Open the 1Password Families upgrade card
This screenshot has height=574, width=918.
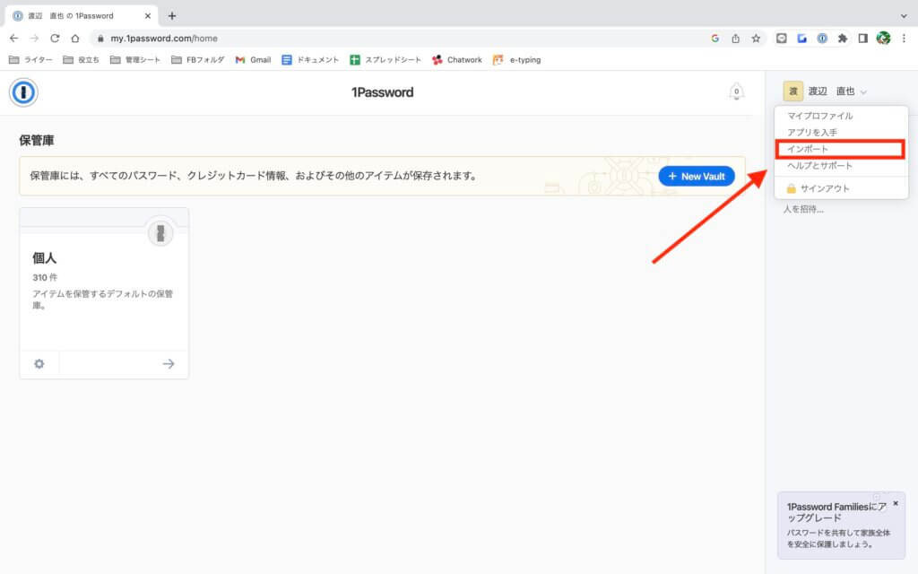pos(841,526)
